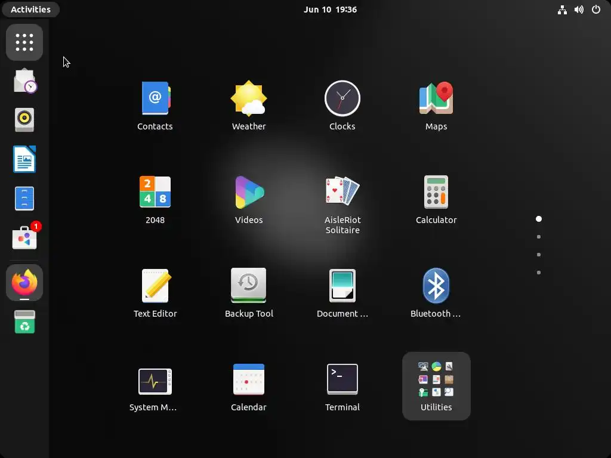Viewport: 611px width, 458px height.
Task: Click the Show Applications grid button in dock
Action: tap(24, 42)
